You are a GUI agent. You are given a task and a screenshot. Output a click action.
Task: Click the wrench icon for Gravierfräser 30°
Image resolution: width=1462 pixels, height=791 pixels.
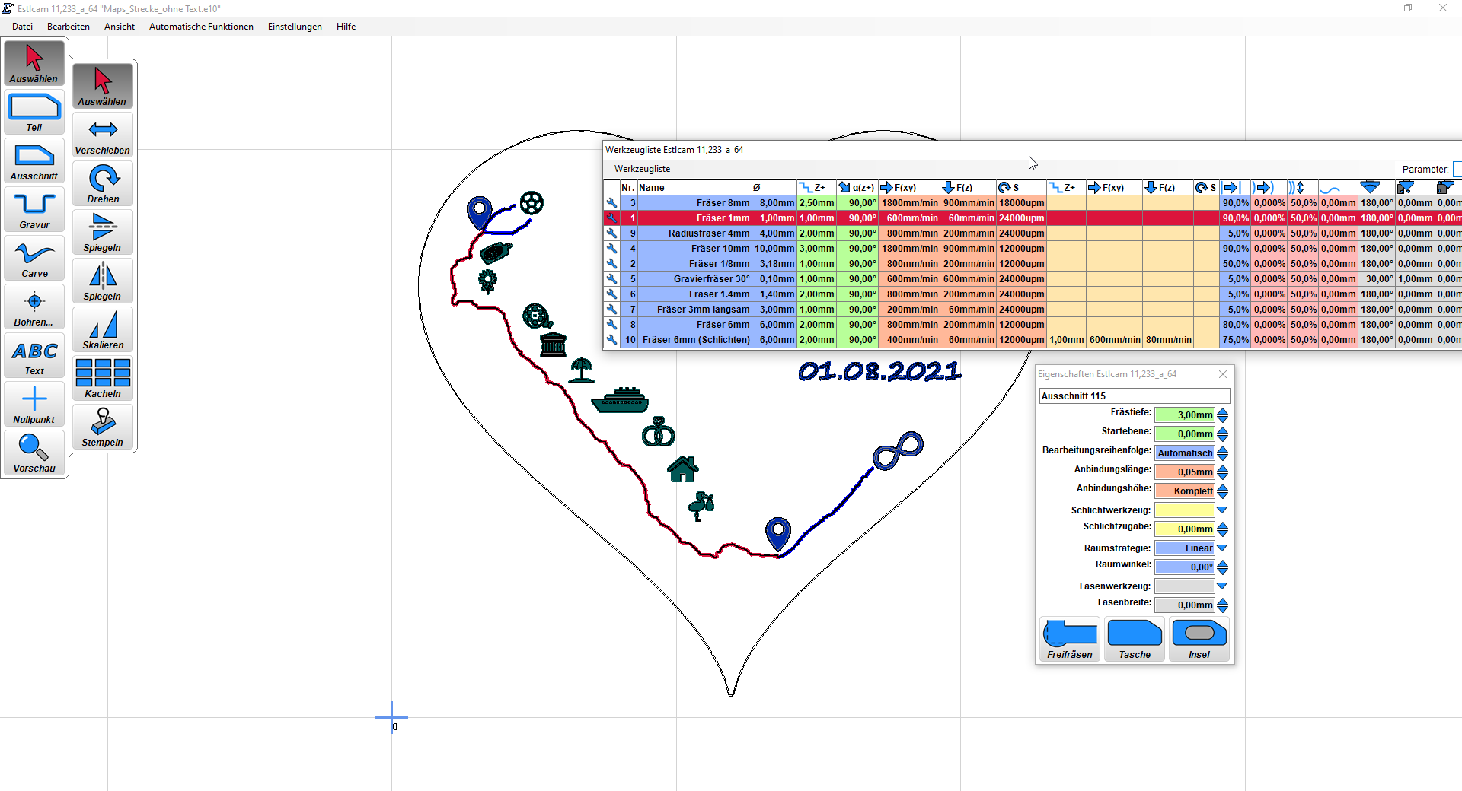click(x=611, y=279)
